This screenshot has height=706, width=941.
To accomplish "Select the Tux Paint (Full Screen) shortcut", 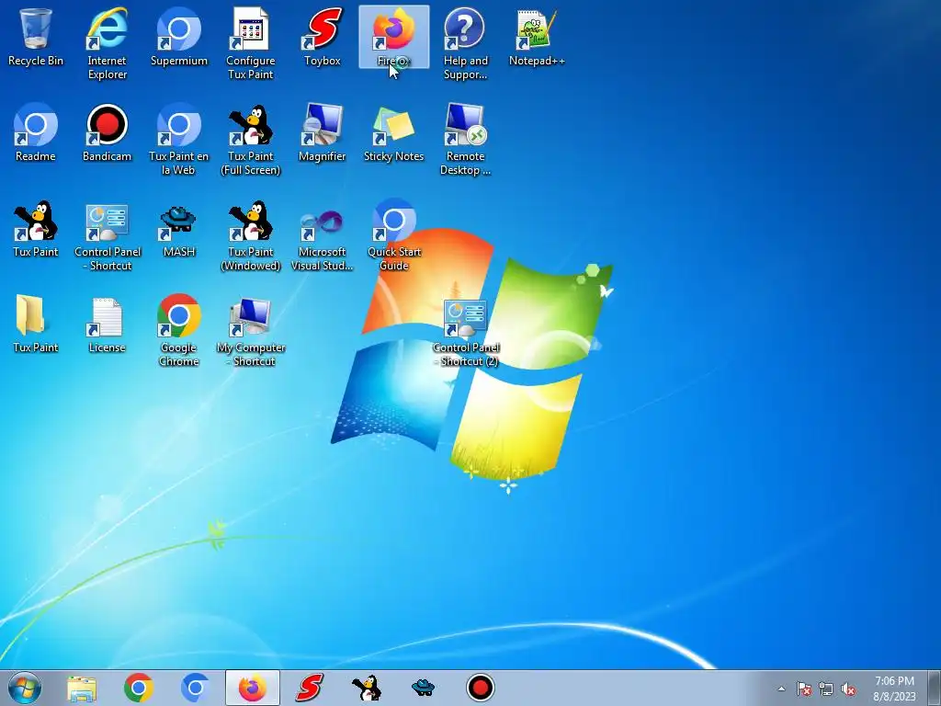I will pos(250,140).
